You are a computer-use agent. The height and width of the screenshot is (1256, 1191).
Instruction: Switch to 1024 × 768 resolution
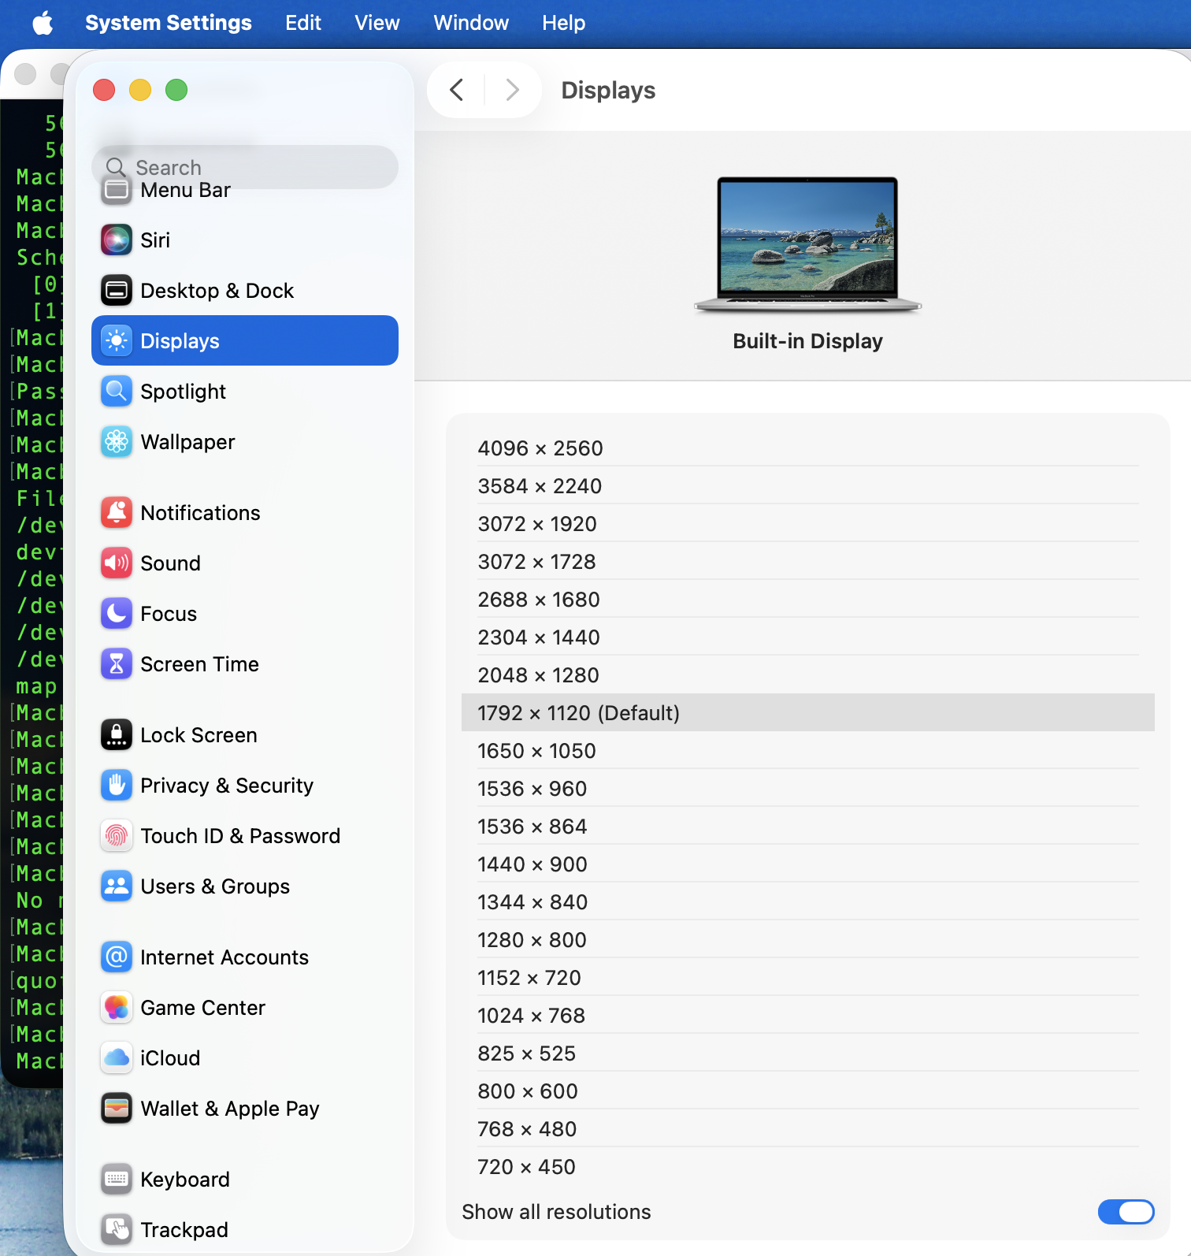coord(808,1015)
